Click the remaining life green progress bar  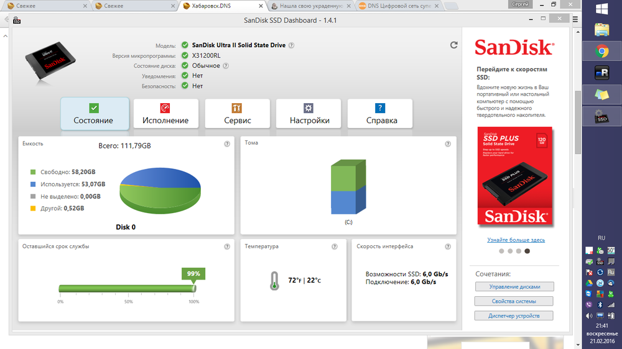(128, 288)
